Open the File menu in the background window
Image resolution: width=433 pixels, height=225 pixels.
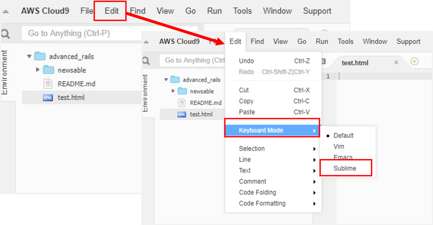tap(87, 11)
